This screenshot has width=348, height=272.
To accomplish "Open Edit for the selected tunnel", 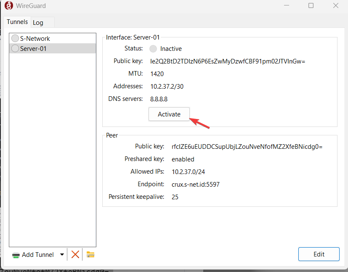I will [319, 254].
